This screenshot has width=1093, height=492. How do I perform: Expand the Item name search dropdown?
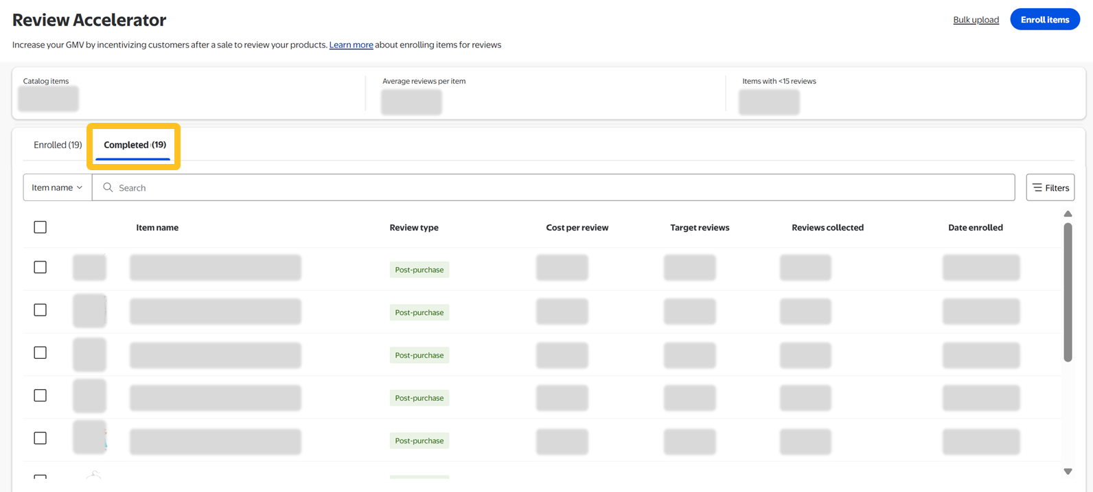click(x=58, y=187)
